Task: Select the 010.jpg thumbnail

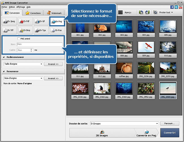Action: (x=168, y=49)
